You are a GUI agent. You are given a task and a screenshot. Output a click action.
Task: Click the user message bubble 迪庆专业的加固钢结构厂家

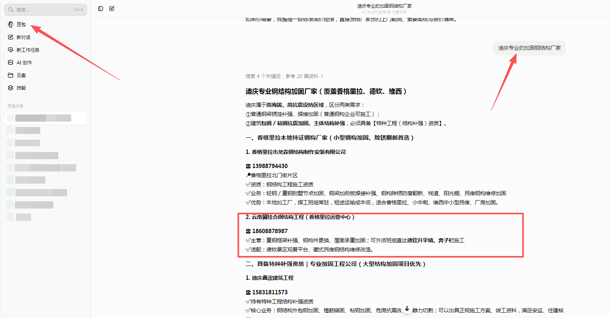529,48
